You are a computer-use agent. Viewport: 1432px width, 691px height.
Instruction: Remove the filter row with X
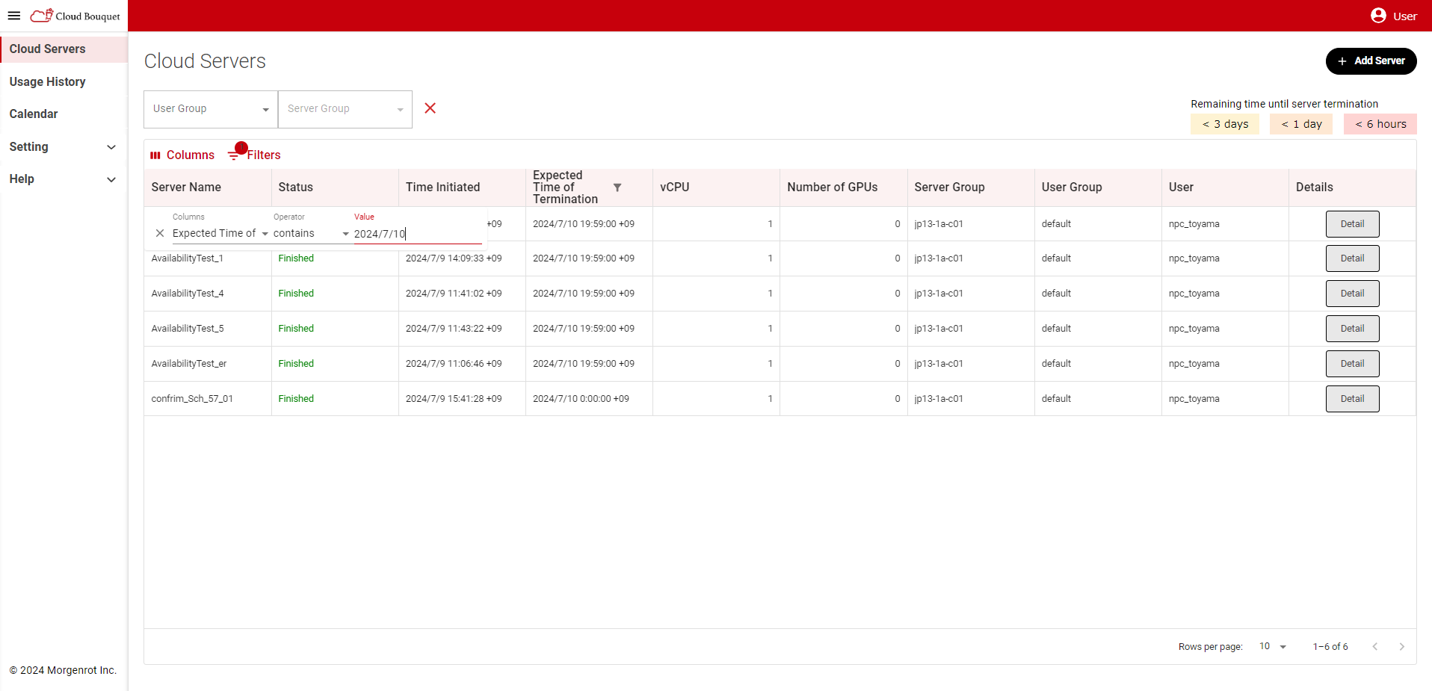tap(160, 233)
